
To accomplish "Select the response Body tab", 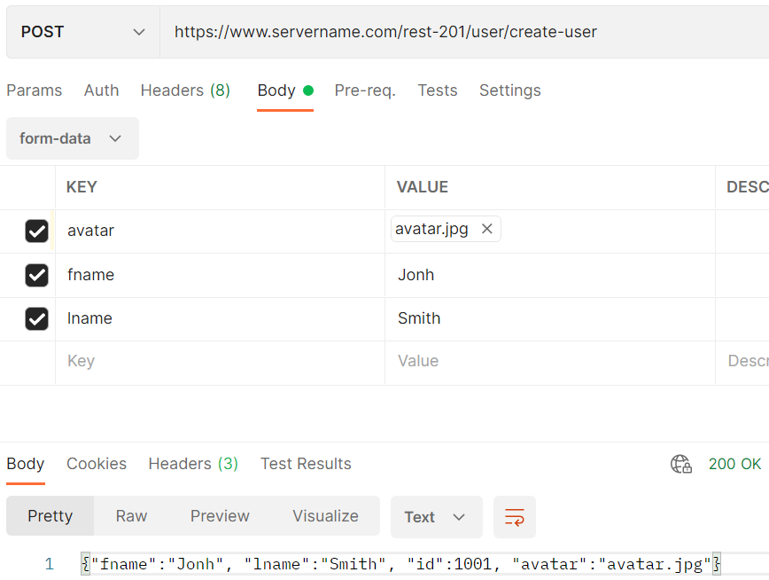I will coord(26,464).
